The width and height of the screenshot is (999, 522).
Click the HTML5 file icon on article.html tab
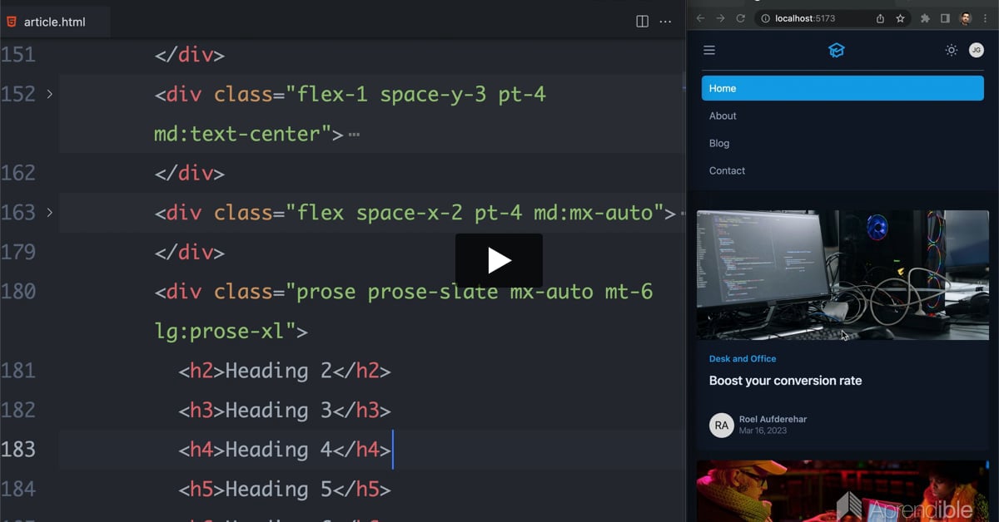(11, 22)
